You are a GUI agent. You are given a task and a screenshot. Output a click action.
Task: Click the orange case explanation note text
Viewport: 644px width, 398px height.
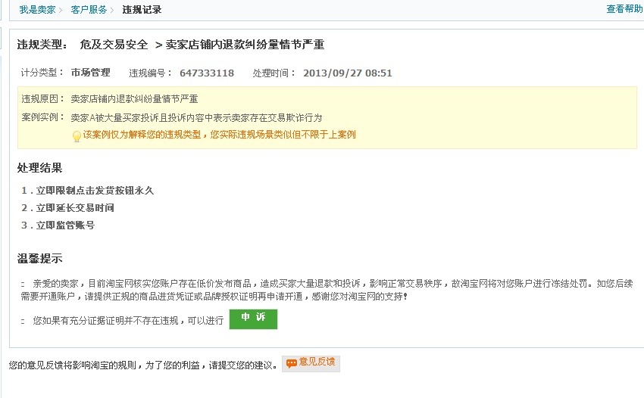220,135
